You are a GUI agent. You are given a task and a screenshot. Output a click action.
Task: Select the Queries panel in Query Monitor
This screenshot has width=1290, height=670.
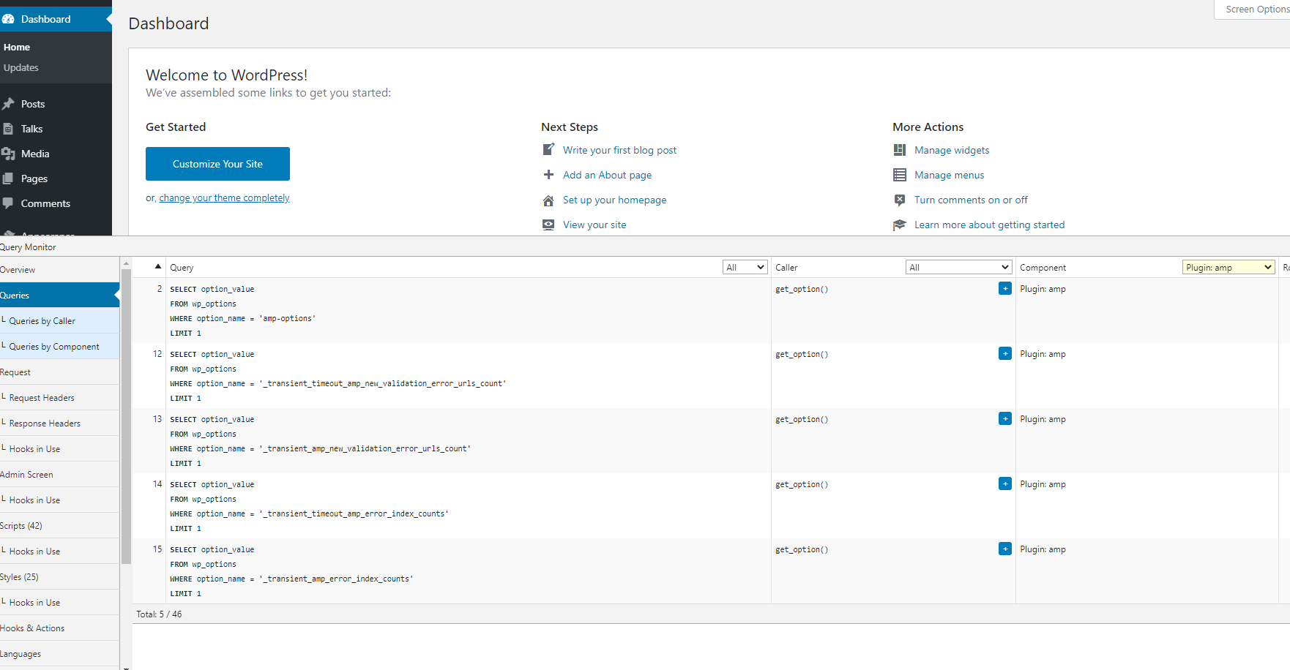pyautogui.click(x=59, y=295)
